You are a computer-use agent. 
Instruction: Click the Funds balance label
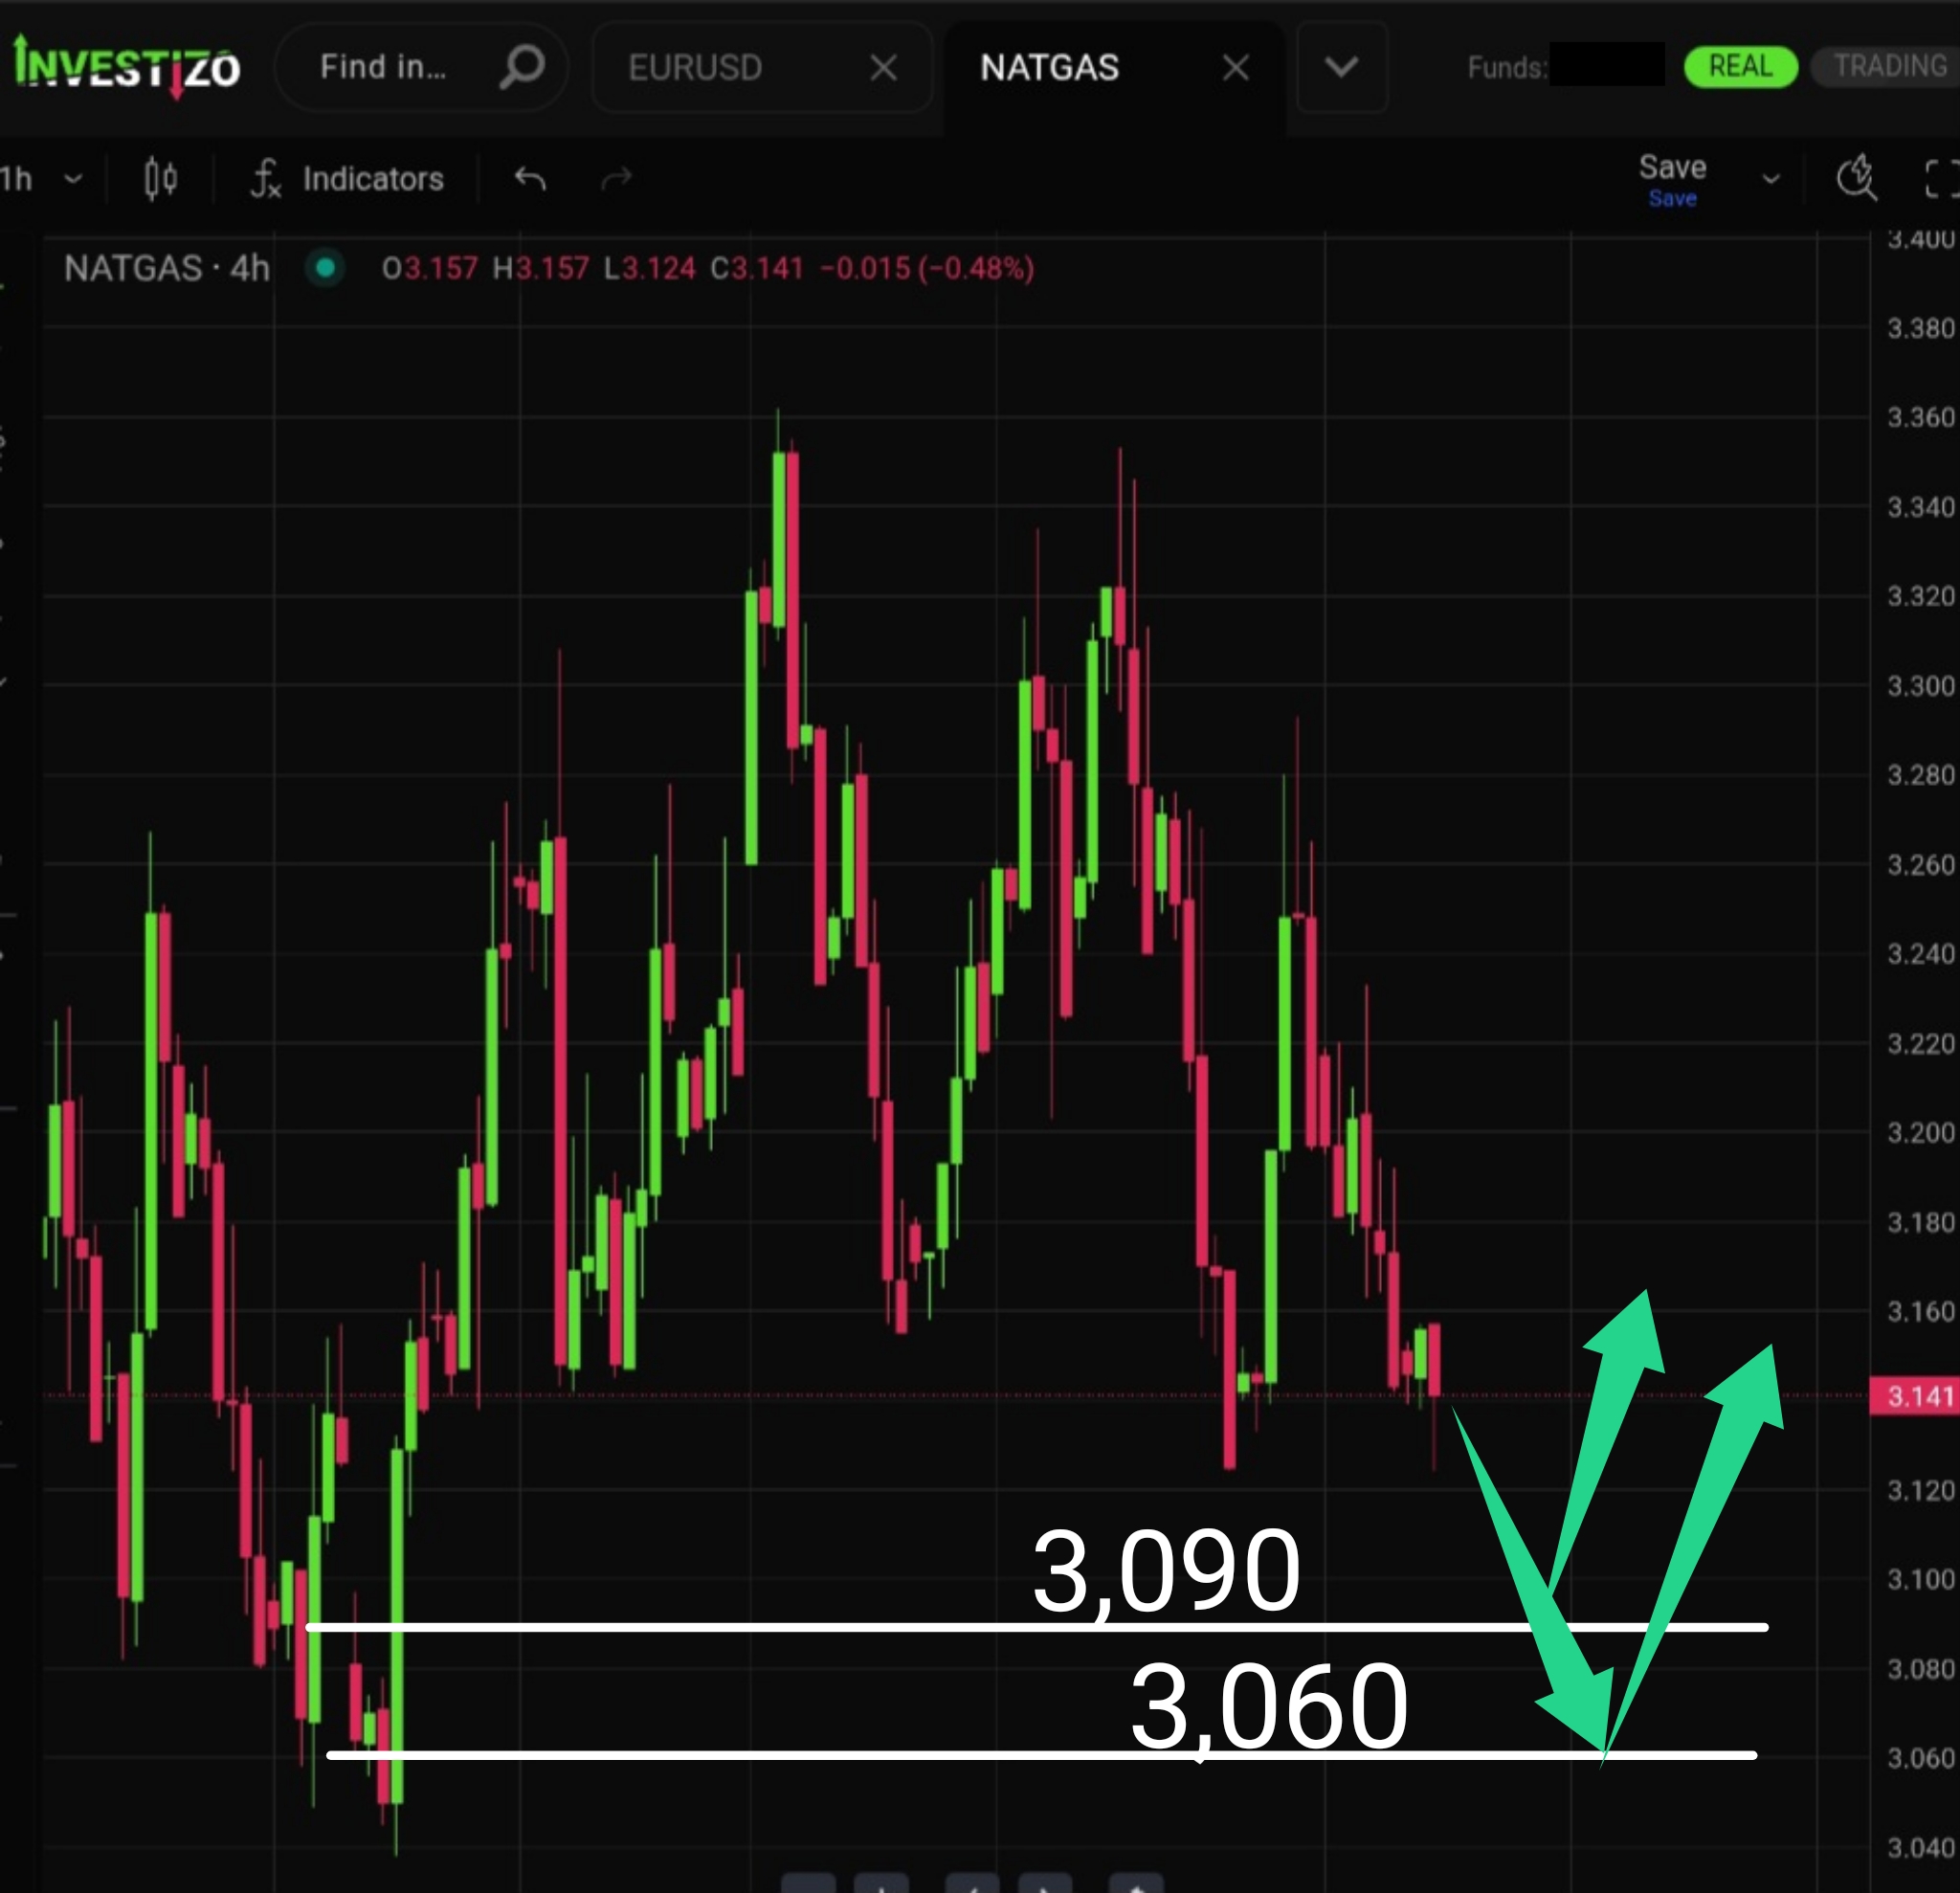tap(1508, 67)
